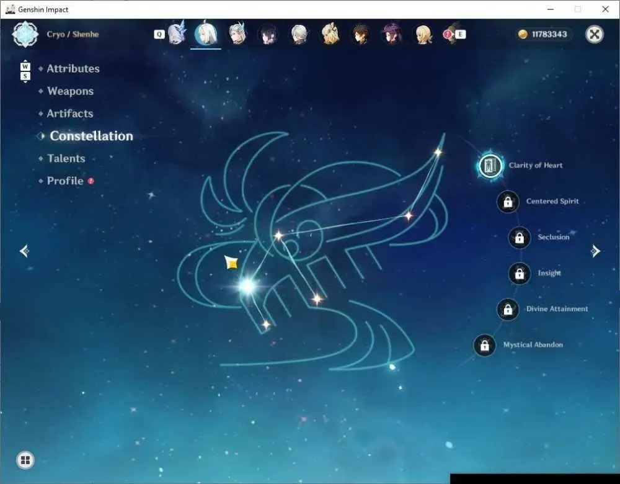
Task: Select the Constellation menu entry
Action: (x=91, y=136)
